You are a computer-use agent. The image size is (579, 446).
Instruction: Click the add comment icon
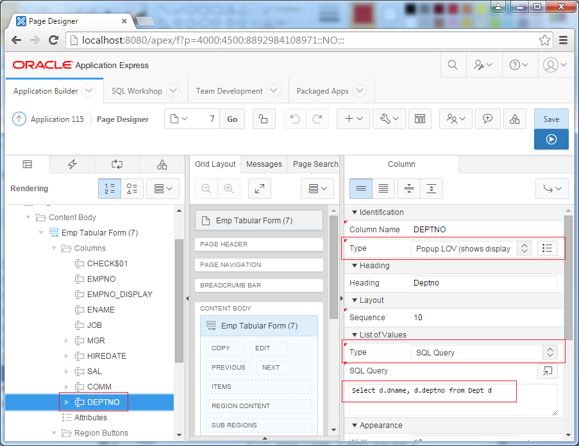[487, 119]
